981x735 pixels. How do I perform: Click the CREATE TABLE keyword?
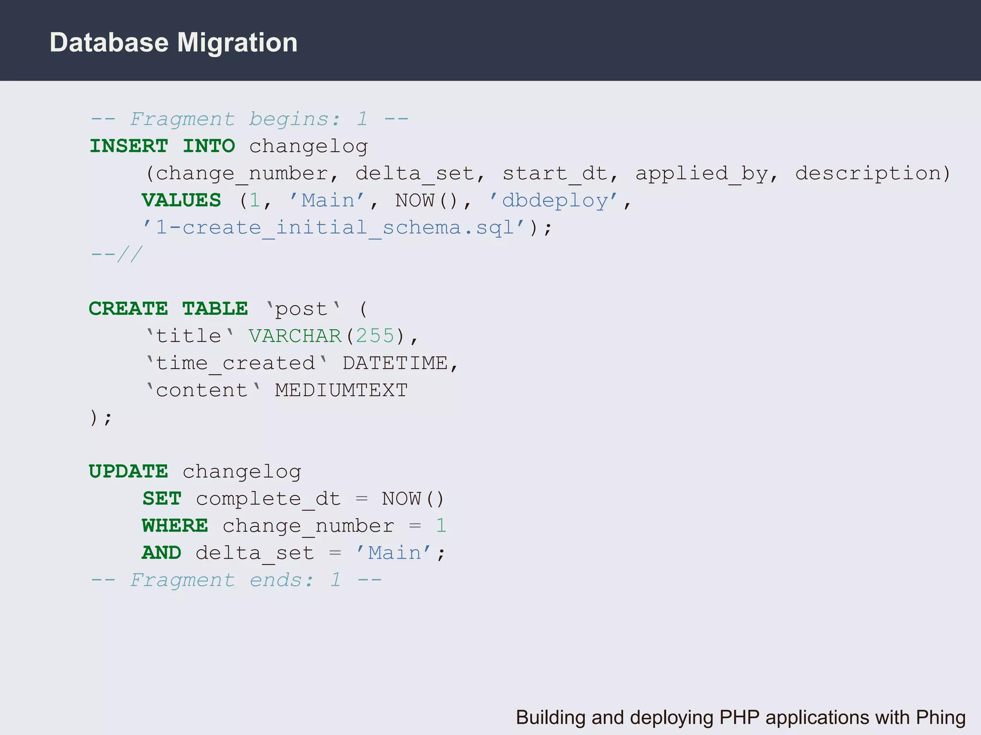pyautogui.click(x=169, y=309)
